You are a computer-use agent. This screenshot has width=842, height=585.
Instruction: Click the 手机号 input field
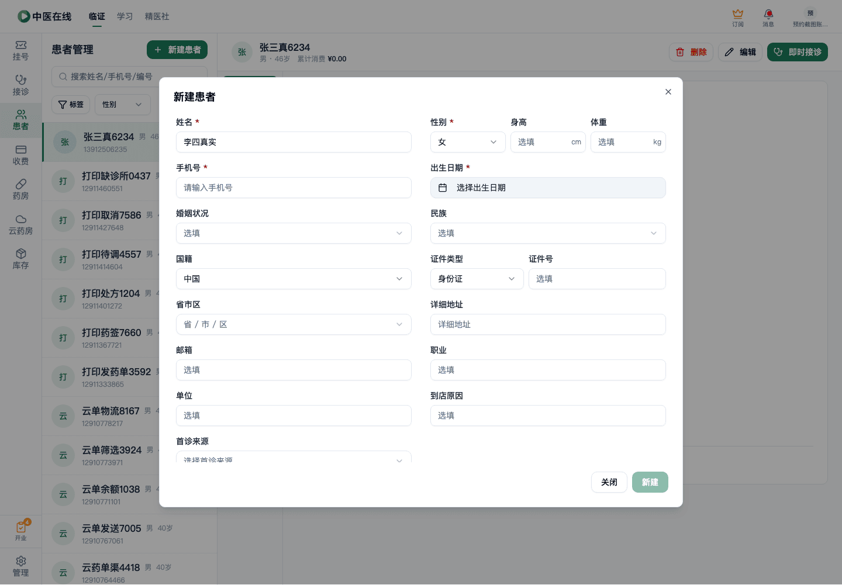[x=294, y=188]
